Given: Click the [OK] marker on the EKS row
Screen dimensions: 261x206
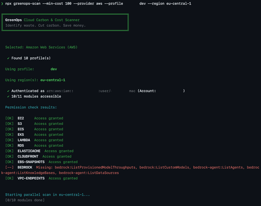Looking at the screenshot, I should (x=9, y=135).
